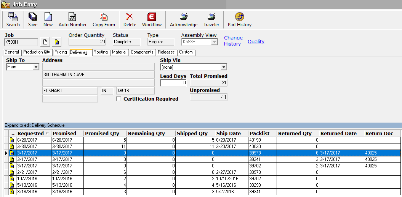Expand the Assembly View combo box

214,42
